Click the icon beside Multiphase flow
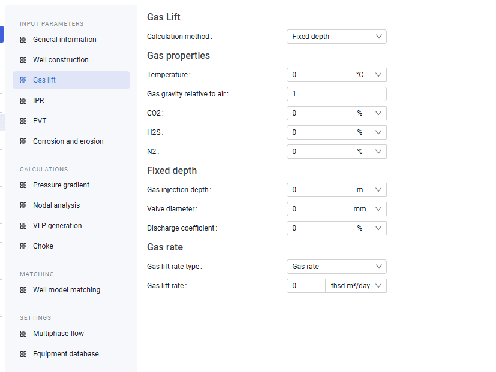This screenshot has width=496, height=372. [x=23, y=334]
